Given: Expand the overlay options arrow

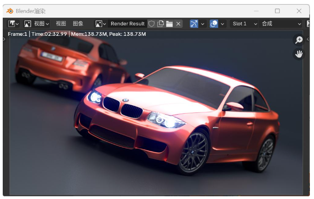Looking at the screenshot, I should (223, 24).
